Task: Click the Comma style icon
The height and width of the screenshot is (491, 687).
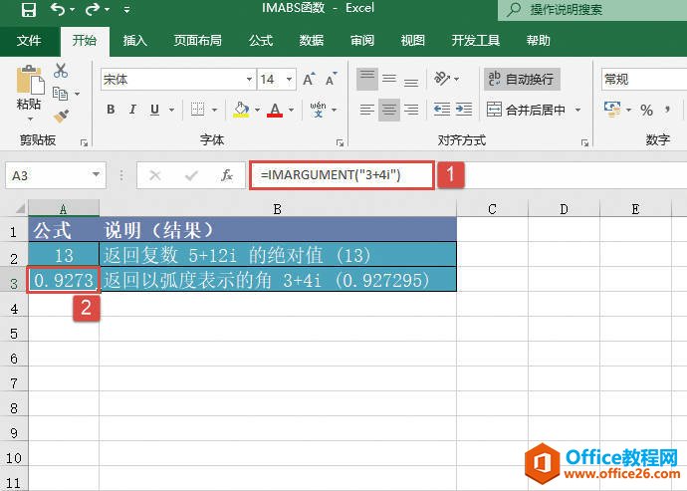Action: point(667,110)
